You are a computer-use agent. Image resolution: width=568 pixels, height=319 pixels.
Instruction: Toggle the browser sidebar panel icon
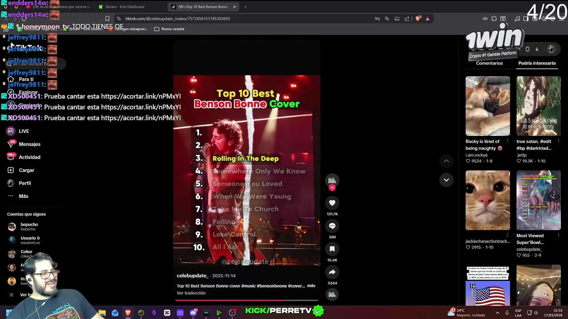click(526, 19)
